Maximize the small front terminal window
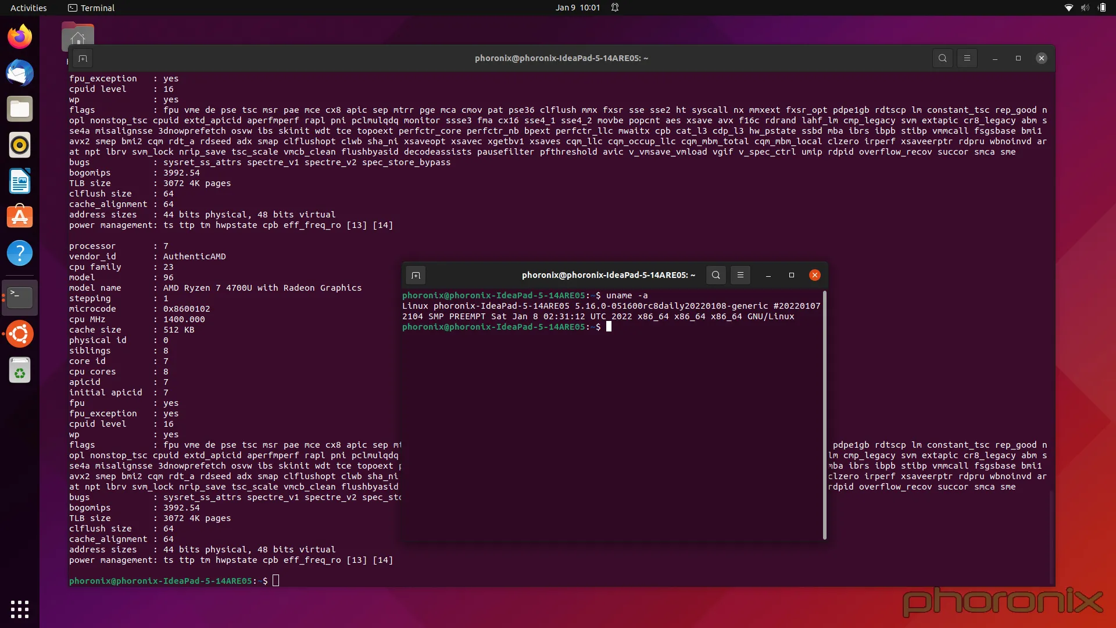 pyautogui.click(x=792, y=275)
